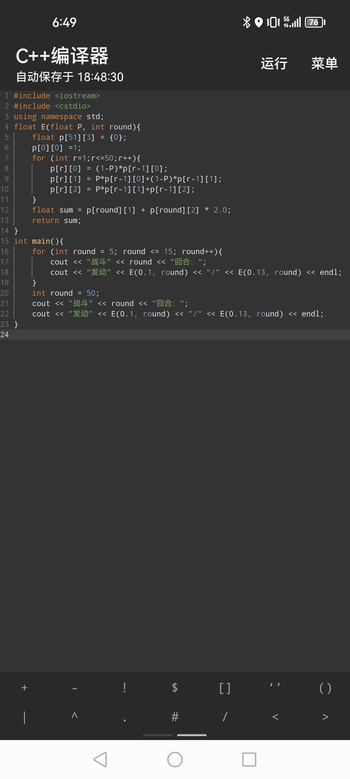350x779 pixels.
Task: Tap the 运行 run button
Action: tap(274, 63)
